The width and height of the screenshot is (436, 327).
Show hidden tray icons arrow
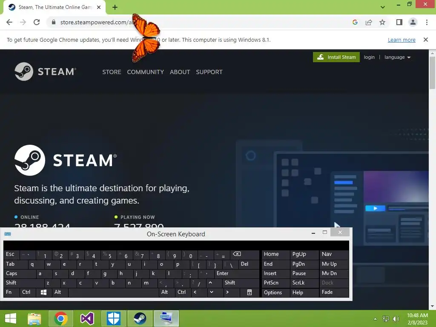376,318
